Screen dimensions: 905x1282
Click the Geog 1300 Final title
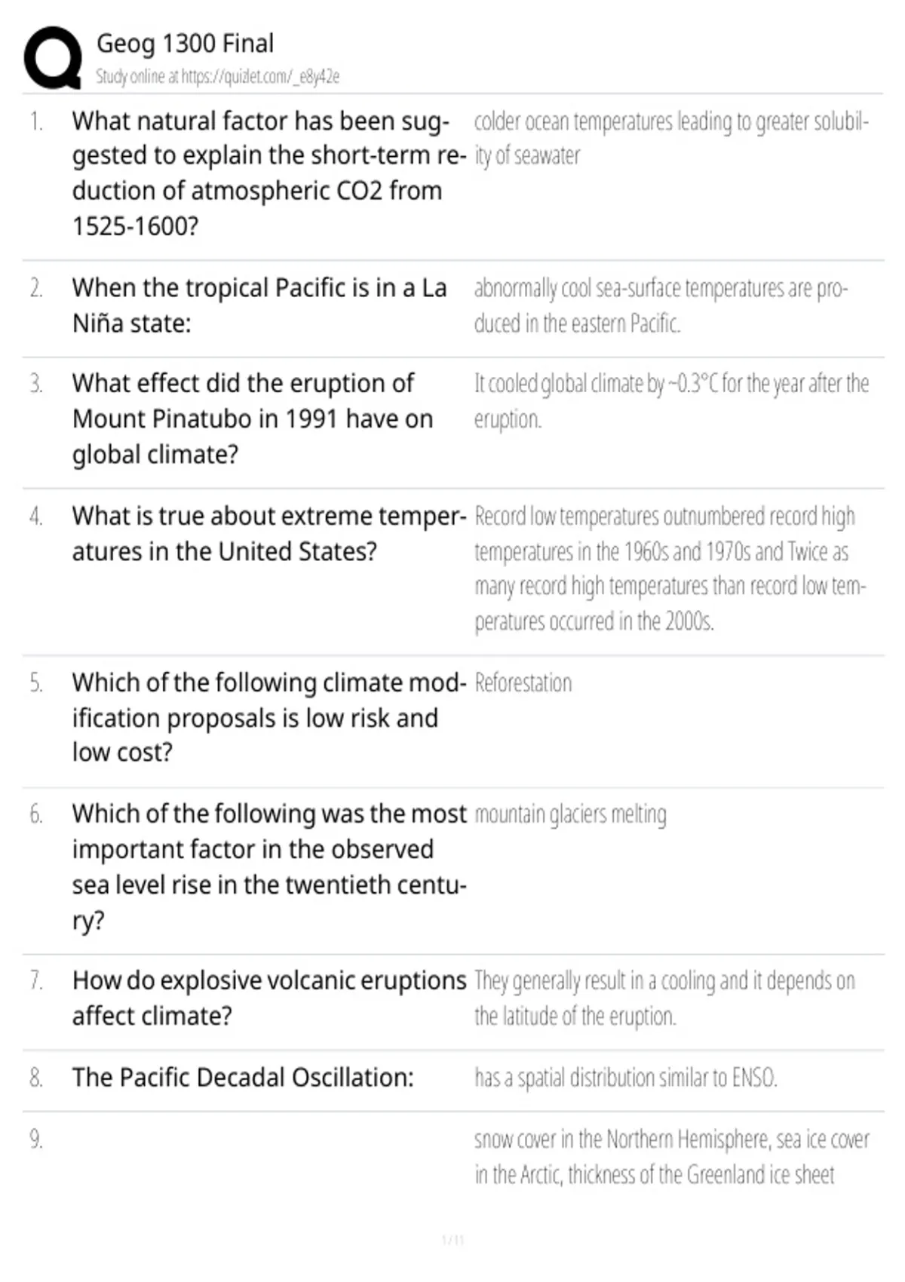[x=185, y=44]
